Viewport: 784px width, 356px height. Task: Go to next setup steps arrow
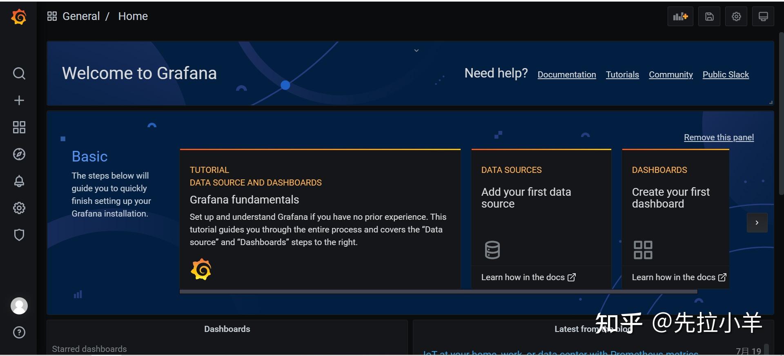pos(757,223)
